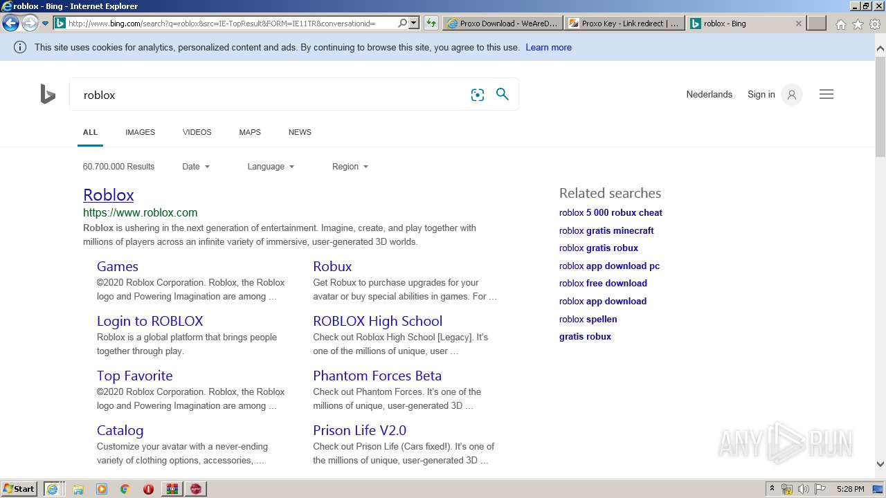Open the Top Favorite sublink
The width and height of the screenshot is (886, 498).
click(x=134, y=376)
